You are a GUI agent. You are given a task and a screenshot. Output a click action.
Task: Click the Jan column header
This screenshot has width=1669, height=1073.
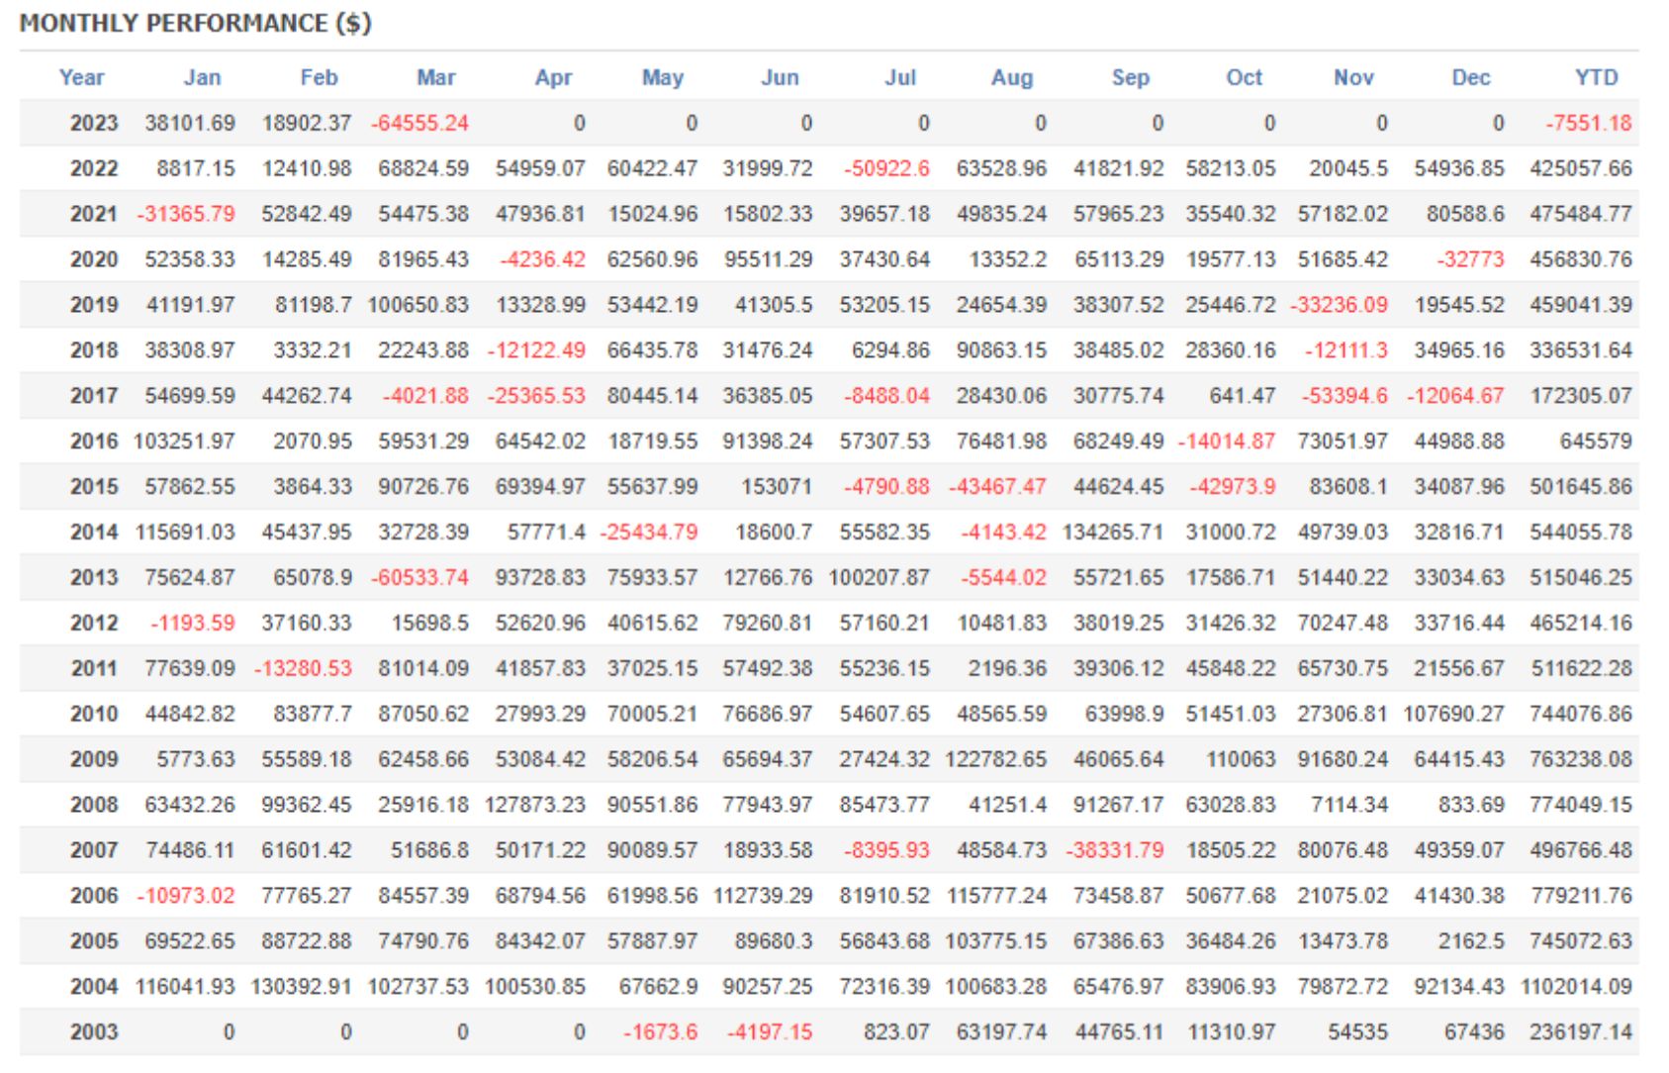pyautogui.click(x=202, y=77)
